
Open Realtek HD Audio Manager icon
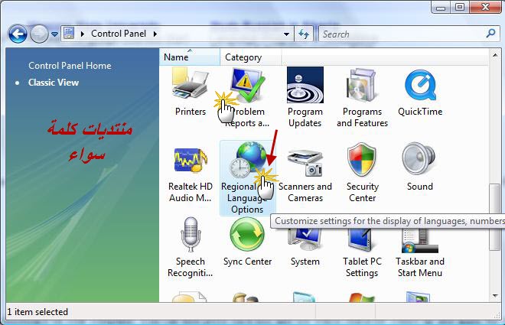pos(191,160)
